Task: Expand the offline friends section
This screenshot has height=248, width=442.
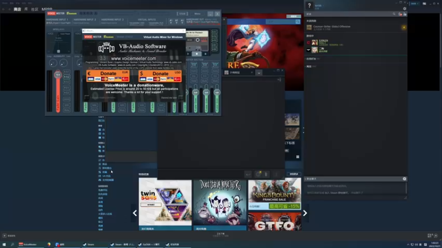Action: point(311,66)
